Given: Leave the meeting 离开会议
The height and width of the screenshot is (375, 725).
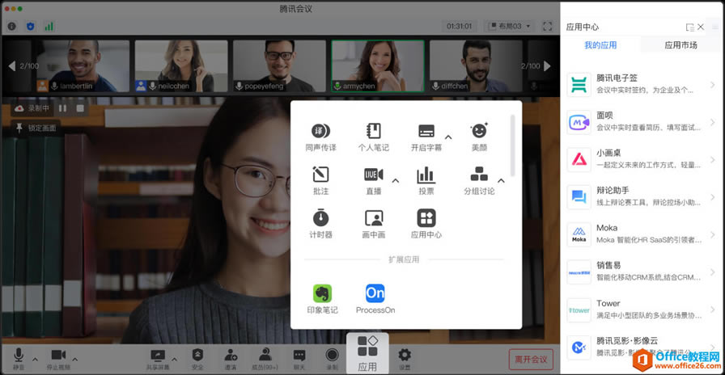Looking at the screenshot, I should click(531, 360).
